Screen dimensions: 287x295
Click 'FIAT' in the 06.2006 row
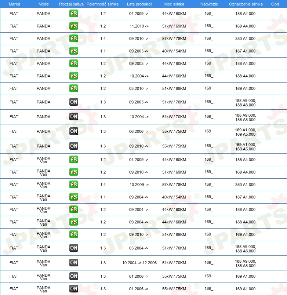[14, 131]
